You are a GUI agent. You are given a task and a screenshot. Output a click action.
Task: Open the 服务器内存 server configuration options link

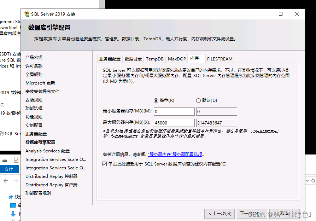(x=175, y=155)
